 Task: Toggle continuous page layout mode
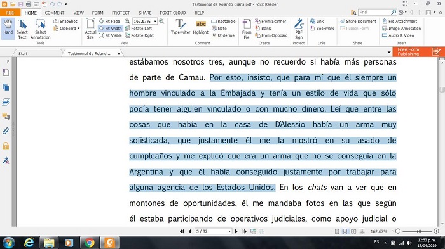click(x=345, y=231)
